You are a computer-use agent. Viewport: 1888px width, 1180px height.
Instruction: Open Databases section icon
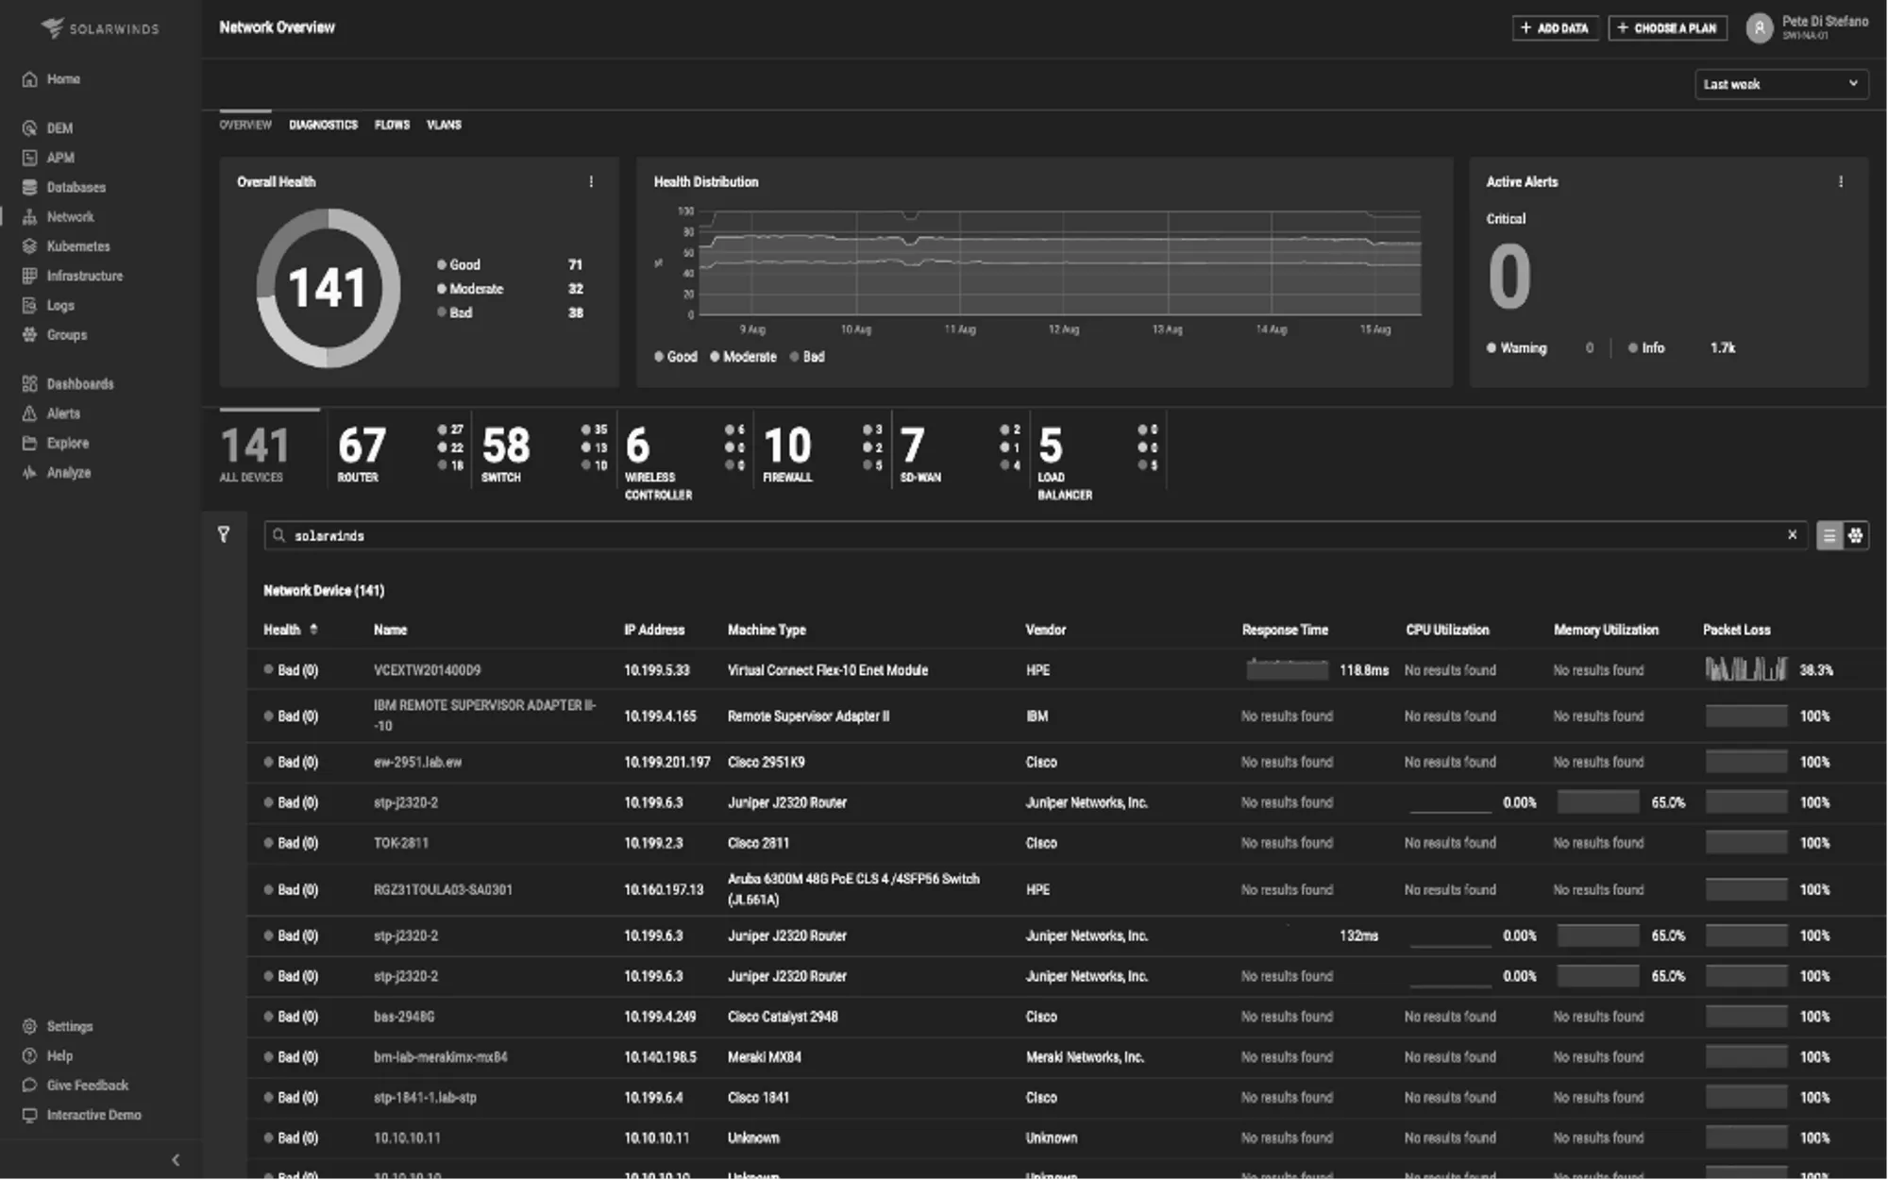tap(29, 187)
